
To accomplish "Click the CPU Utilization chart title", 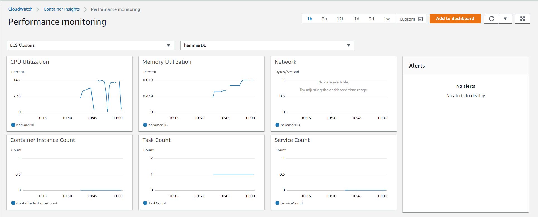I will [30, 62].
